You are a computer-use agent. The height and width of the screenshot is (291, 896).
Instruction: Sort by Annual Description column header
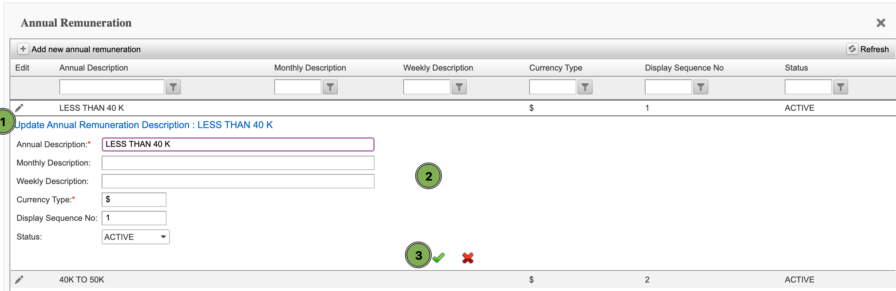[x=93, y=68]
